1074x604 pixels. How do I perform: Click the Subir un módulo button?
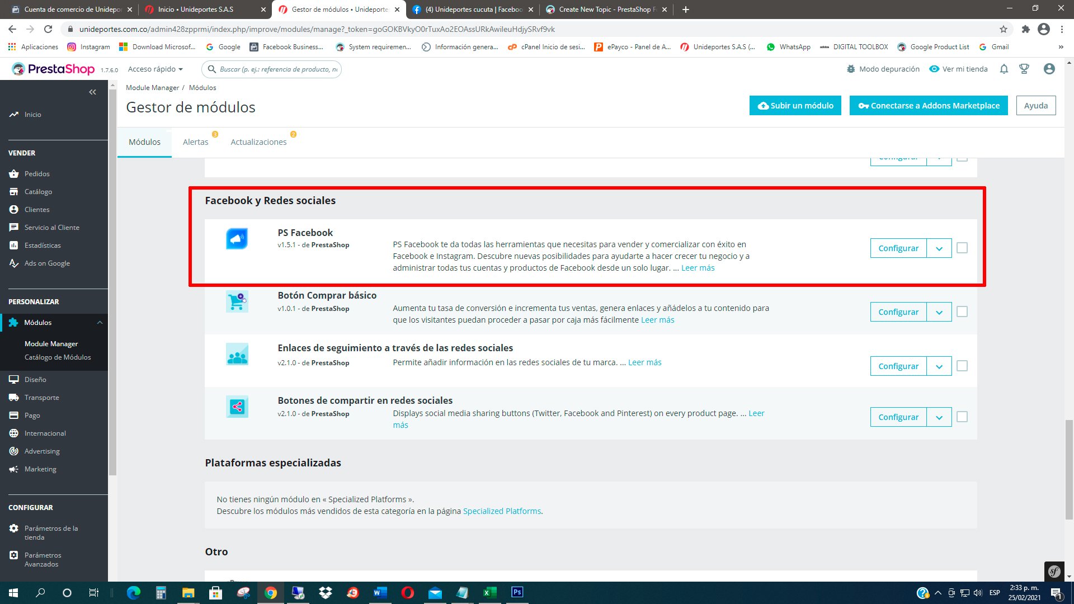(795, 106)
